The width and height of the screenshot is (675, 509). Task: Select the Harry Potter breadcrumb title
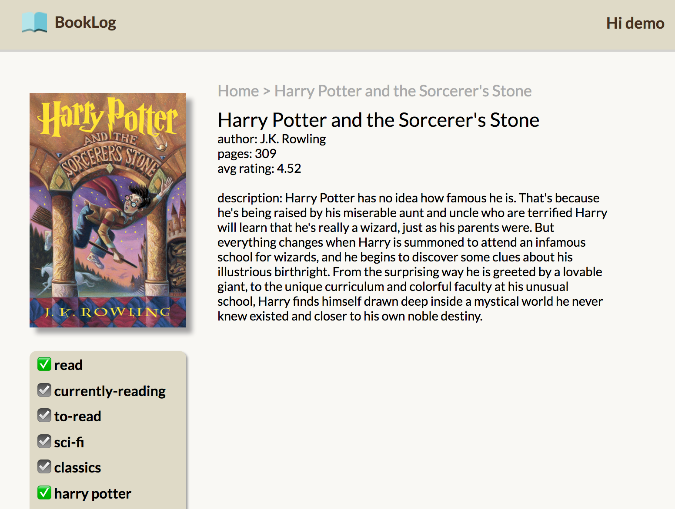402,91
